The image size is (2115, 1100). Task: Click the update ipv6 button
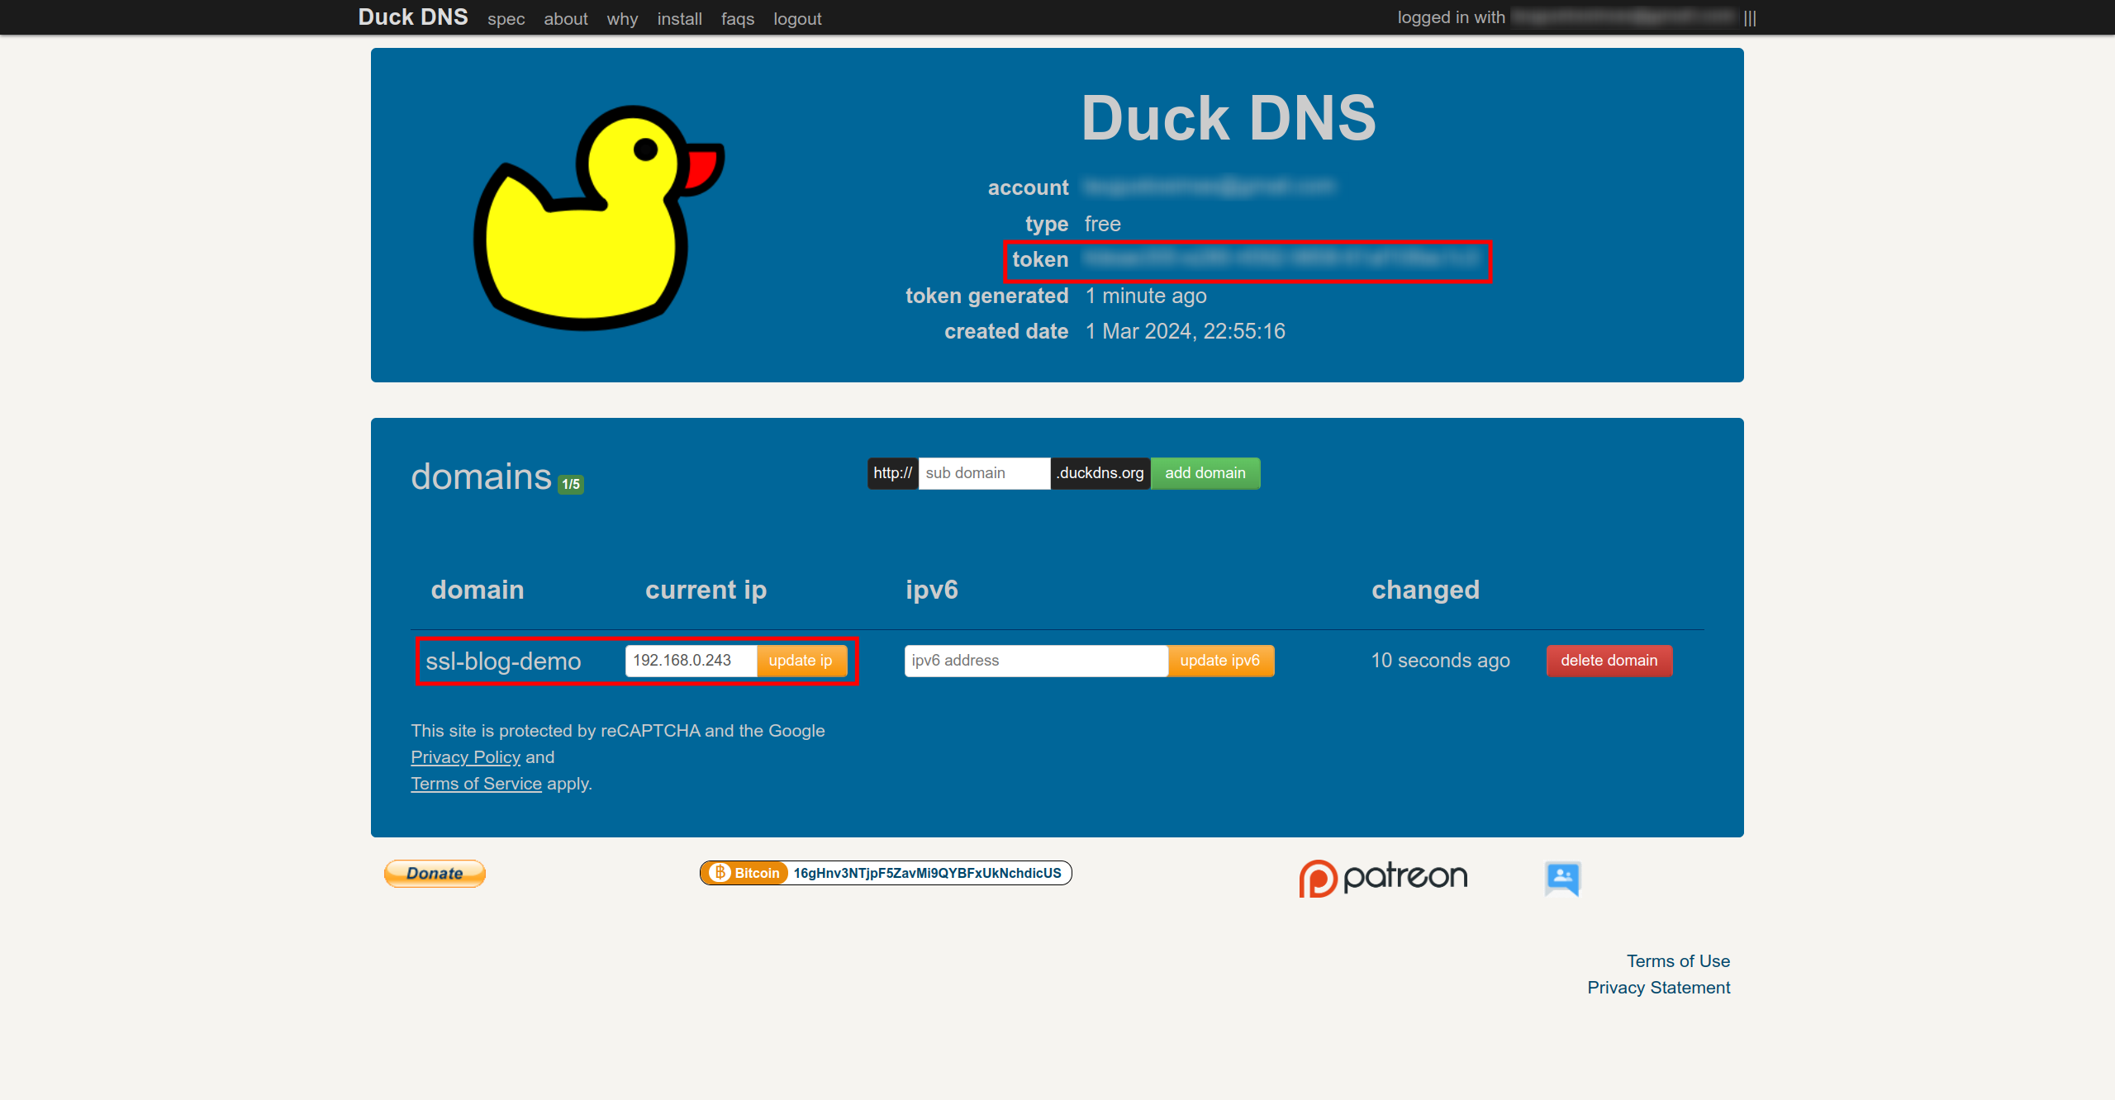point(1219,660)
